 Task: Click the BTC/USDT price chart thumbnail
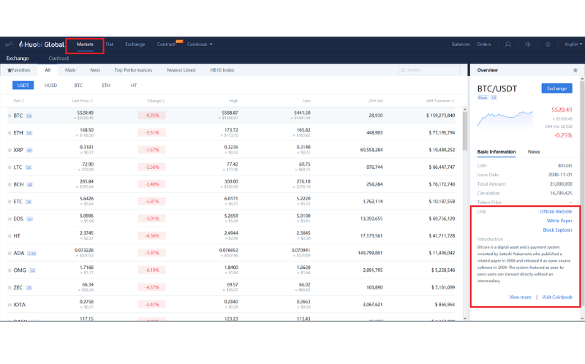[505, 119]
